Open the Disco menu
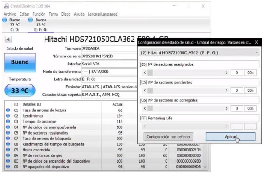The height and width of the screenshot is (175, 264). [66, 14]
